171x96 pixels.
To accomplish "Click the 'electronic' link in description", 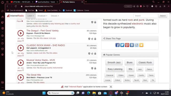I will [138, 24].
